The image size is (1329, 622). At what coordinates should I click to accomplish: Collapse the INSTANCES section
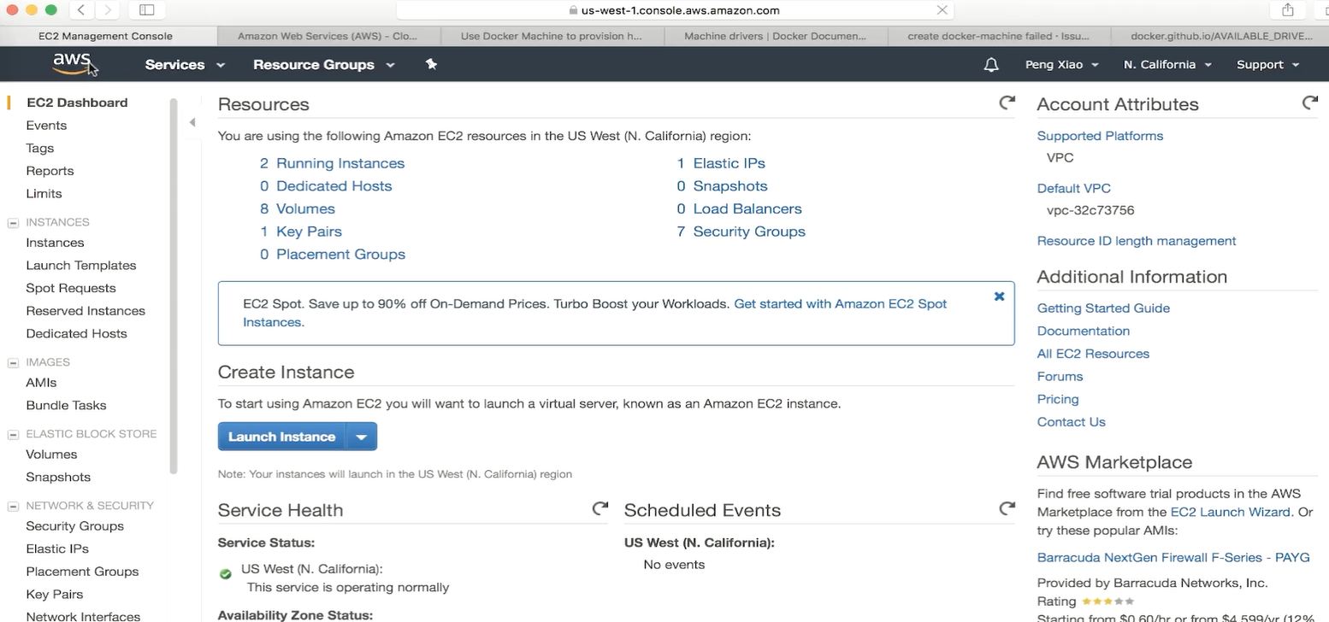tap(14, 223)
